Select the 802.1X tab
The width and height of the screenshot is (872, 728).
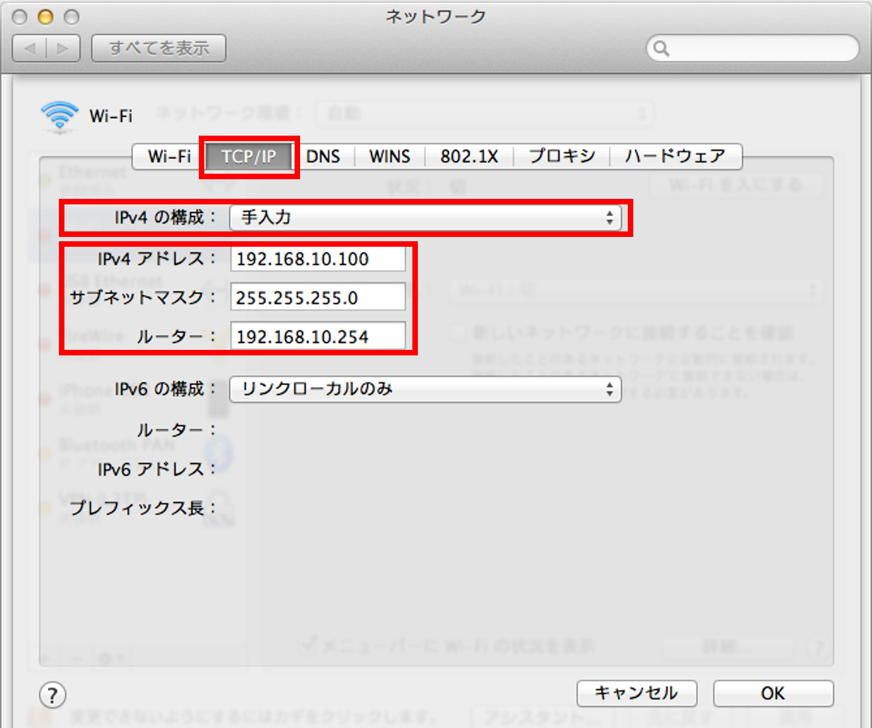[469, 157]
